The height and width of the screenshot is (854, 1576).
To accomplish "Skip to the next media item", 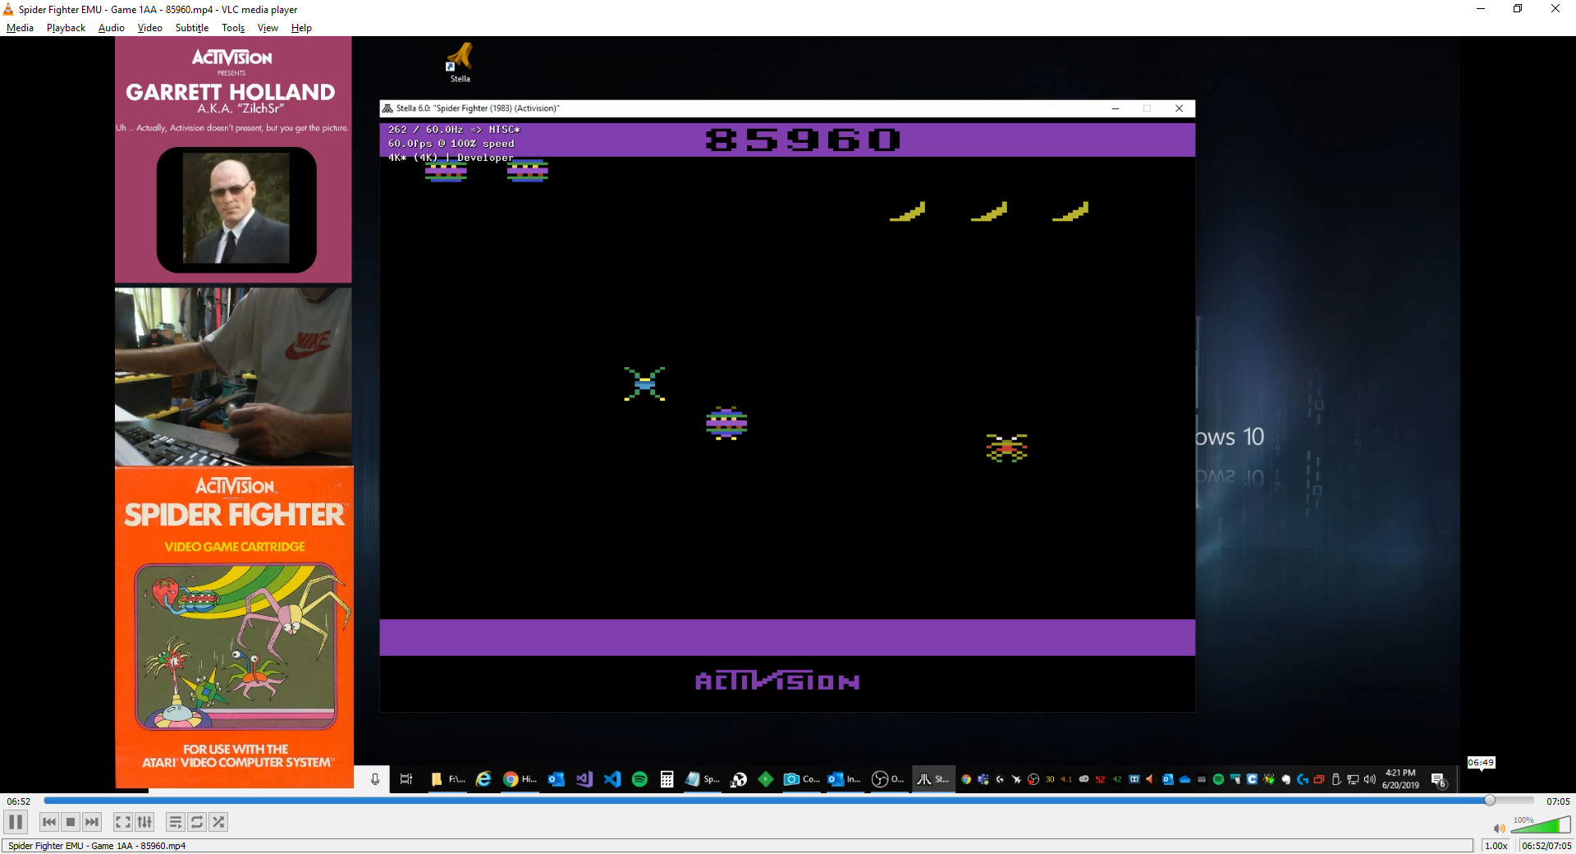I will (x=92, y=822).
